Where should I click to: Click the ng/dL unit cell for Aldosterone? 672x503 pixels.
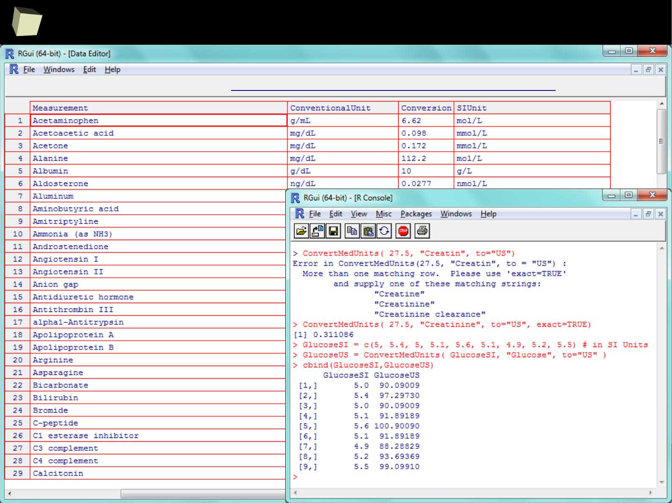point(343,183)
